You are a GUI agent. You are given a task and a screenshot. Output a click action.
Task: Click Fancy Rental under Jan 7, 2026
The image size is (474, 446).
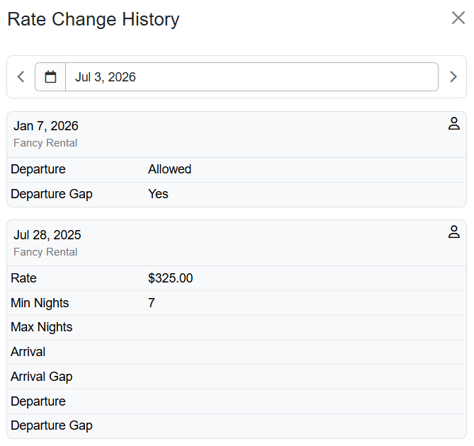click(x=45, y=143)
